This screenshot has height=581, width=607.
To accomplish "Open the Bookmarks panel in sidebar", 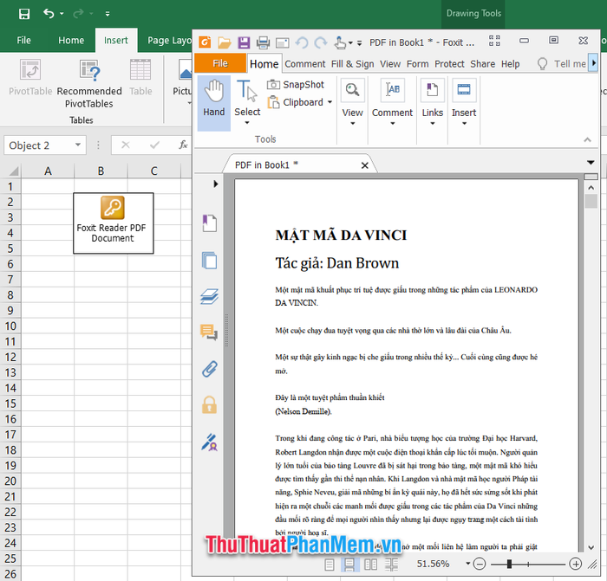I will pyautogui.click(x=209, y=223).
